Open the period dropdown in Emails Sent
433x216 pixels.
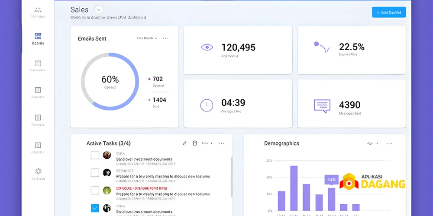[x=147, y=38]
